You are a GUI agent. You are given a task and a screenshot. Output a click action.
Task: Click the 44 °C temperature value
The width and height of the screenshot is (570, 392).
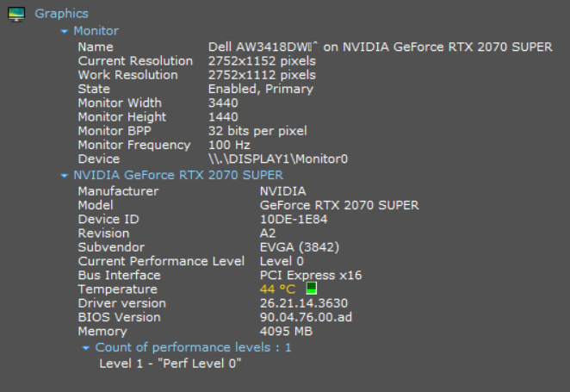coord(278,289)
